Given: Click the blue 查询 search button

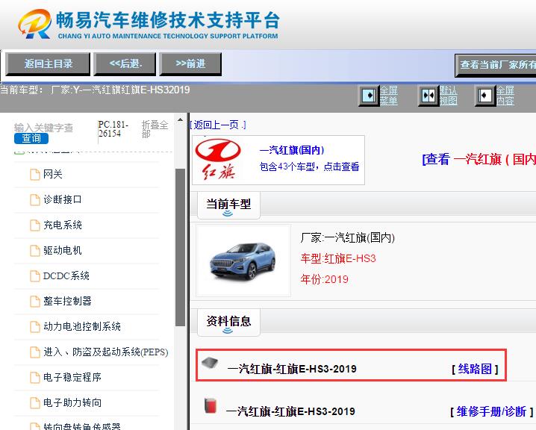Looking at the screenshot, I should [31, 138].
